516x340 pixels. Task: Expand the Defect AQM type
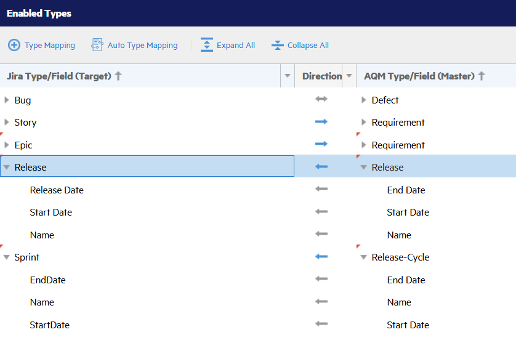(364, 100)
